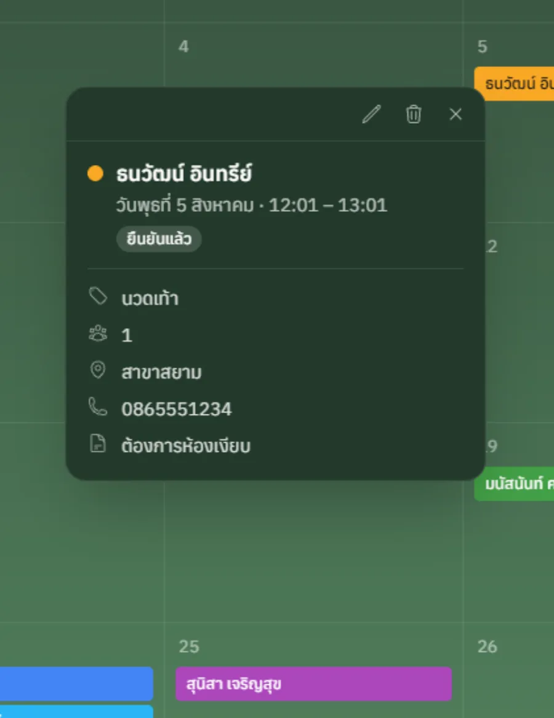Click the guest count value 1
Viewport: 554px width, 718px height.
pos(127,336)
